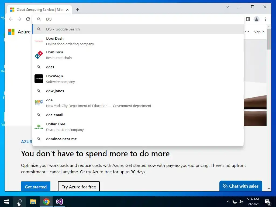Open Windows taskbar search

coord(20,202)
